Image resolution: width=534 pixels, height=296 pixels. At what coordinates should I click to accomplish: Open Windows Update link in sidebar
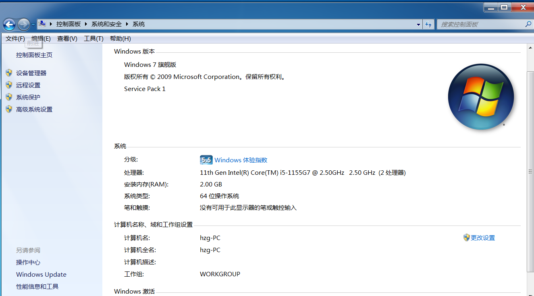coord(41,275)
